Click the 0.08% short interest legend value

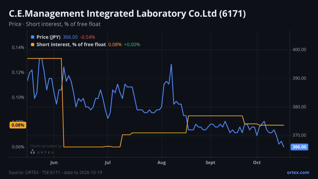[x=115, y=45]
